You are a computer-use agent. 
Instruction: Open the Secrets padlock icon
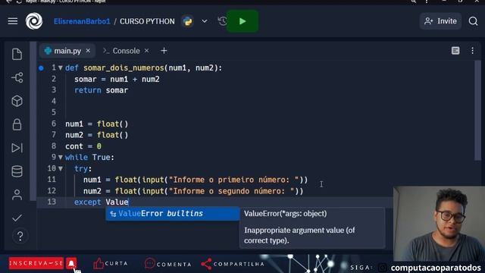point(17,124)
